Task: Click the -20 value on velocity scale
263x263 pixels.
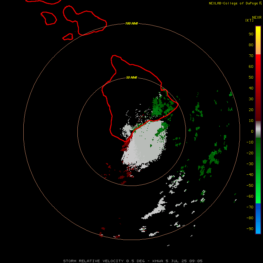Action: pos(250,153)
